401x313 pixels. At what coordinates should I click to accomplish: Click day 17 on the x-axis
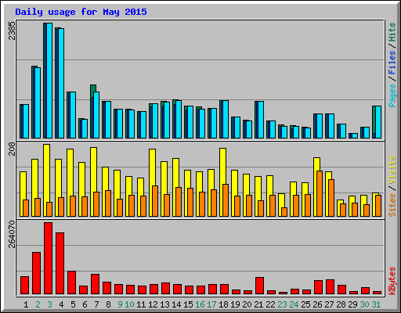coord(211,304)
